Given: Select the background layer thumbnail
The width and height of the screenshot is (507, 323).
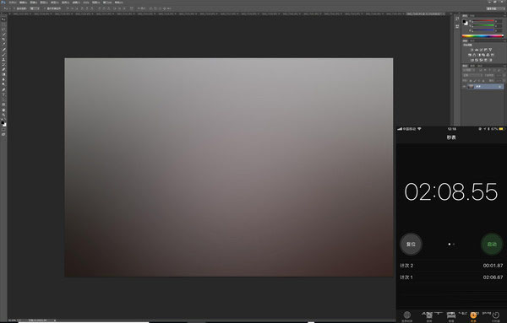Looking at the screenshot, I should tap(471, 87).
